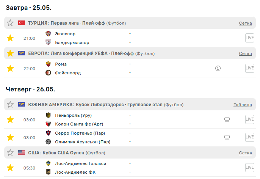260x179 pixels.
Task: Open Сетка link for UEFA Conference League
Action: pos(245,53)
